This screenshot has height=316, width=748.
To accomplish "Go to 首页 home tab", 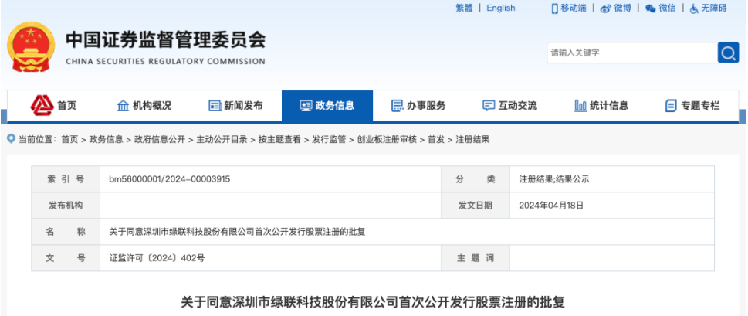I will pos(53,106).
